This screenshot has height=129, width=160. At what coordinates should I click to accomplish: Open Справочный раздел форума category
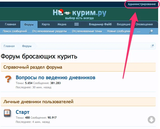pos(33,67)
